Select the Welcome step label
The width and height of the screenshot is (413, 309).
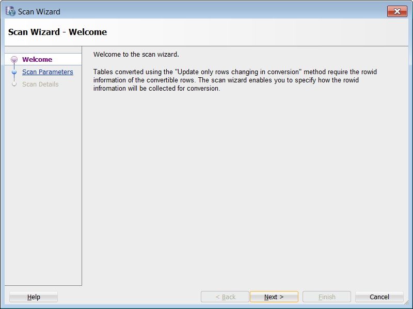(37, 60)
